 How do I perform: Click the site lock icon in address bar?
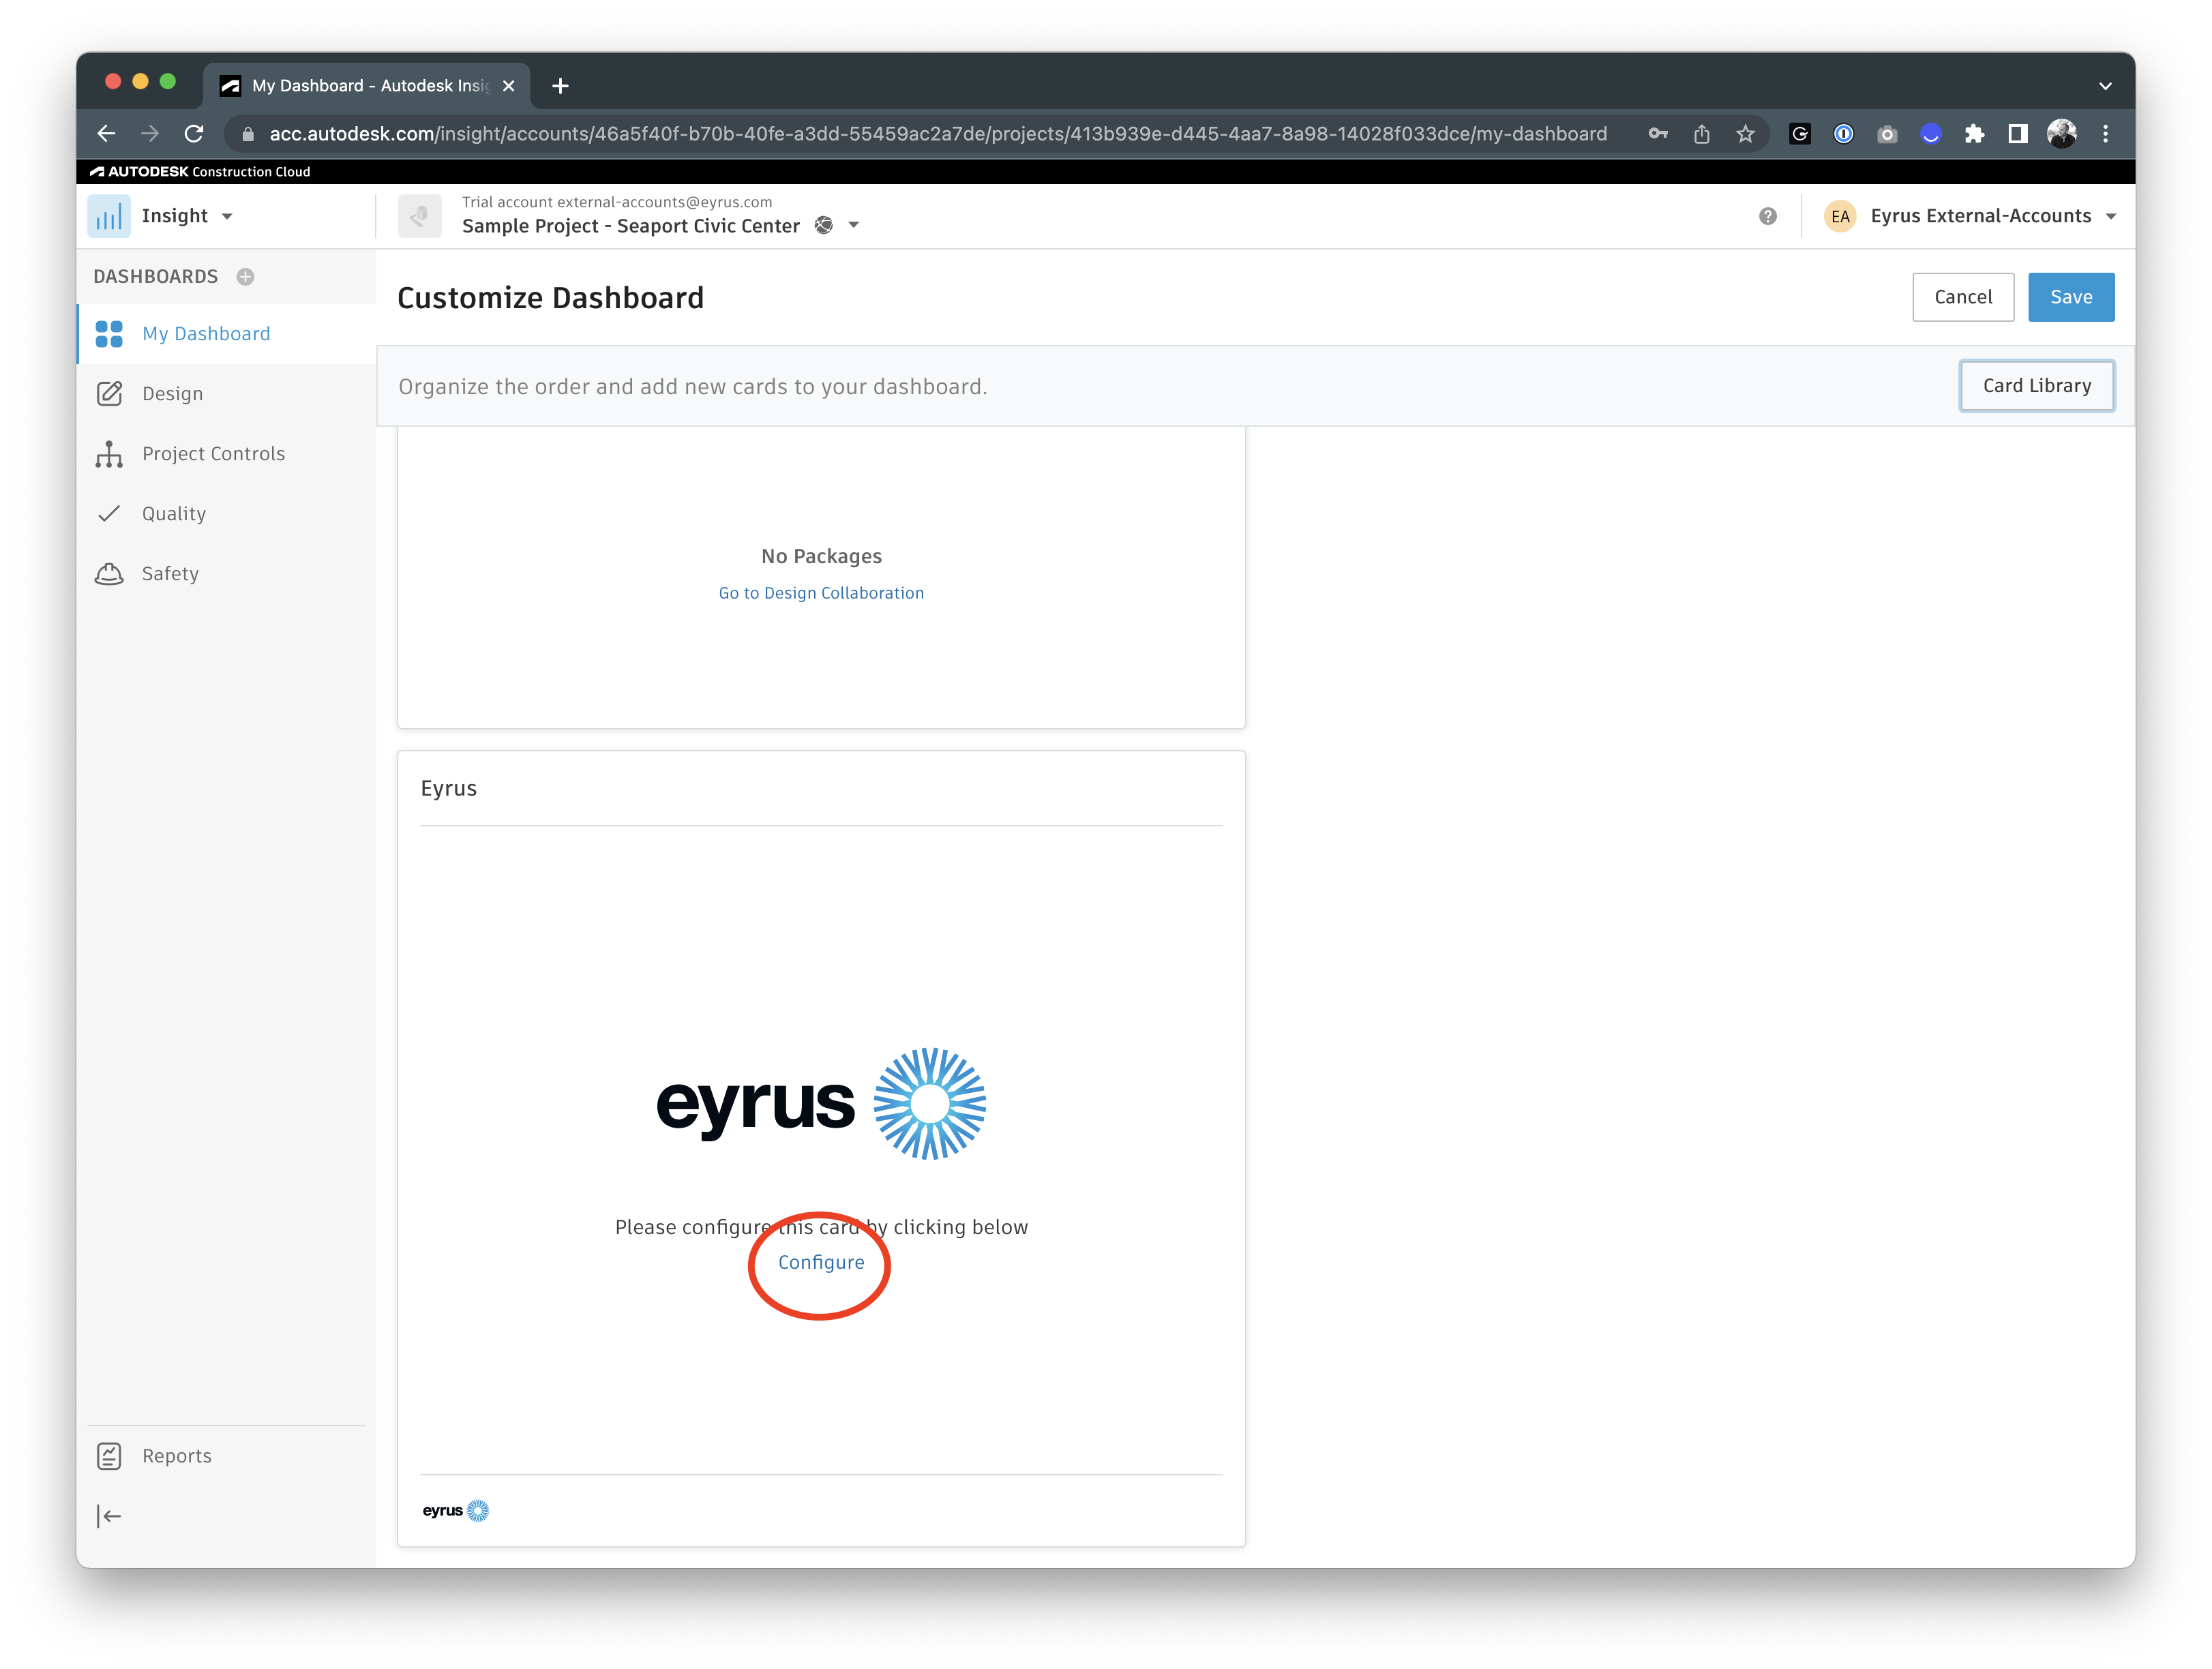(248, 134)
